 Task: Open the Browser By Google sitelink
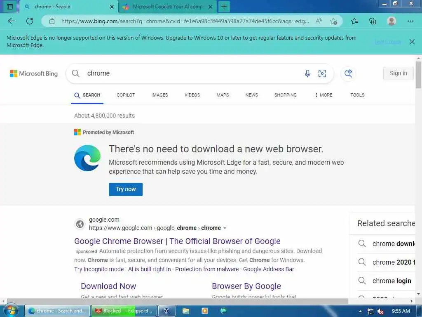pyautogui.click(x=246, y=286)
